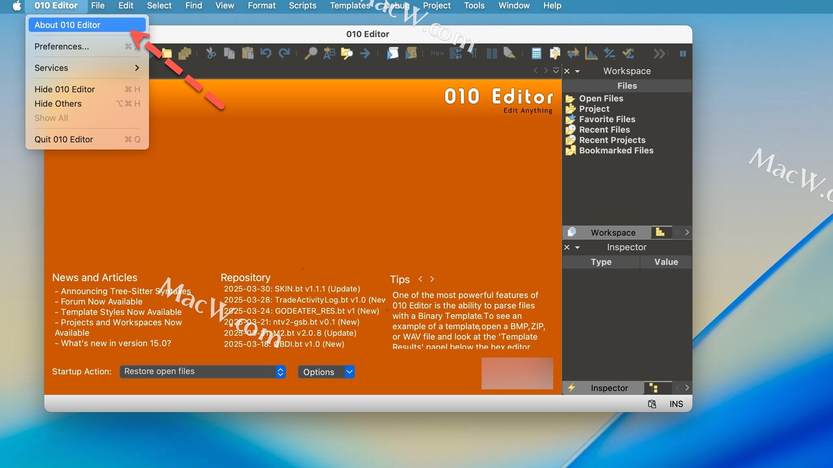Click the Copy icon in toolbar
This screenshot has height=468, width=833.
229,53
